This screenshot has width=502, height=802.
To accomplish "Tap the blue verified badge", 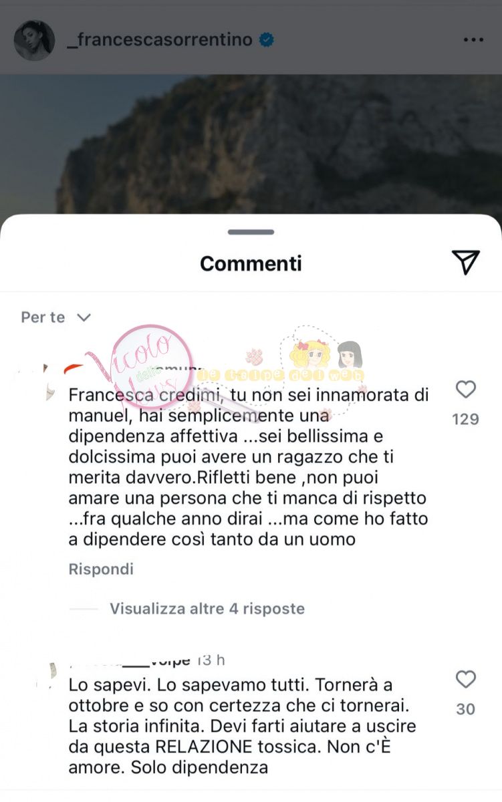I will pyautogui.click(x=266, y=40).
